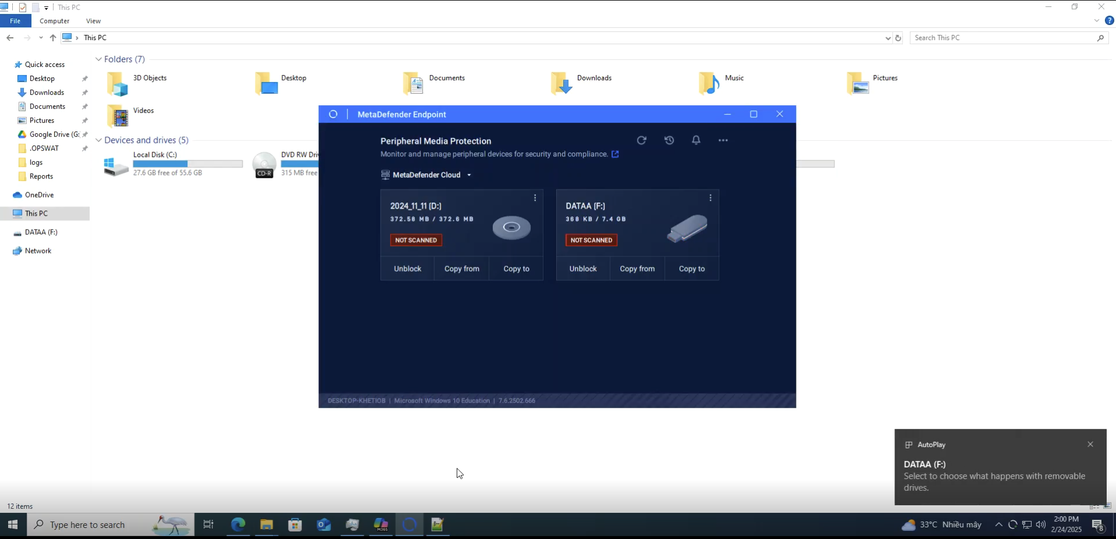Click the disc icon on the 2024_11_11 card
The image size is (1116, 539).
click(x=511, y=227)
